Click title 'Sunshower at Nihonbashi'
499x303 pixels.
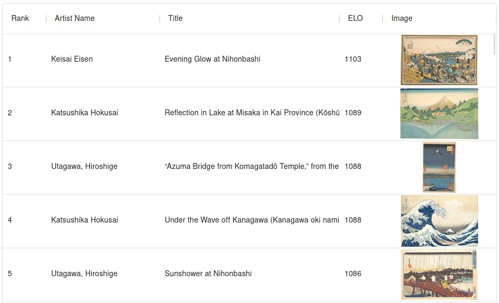pos(208,274)
